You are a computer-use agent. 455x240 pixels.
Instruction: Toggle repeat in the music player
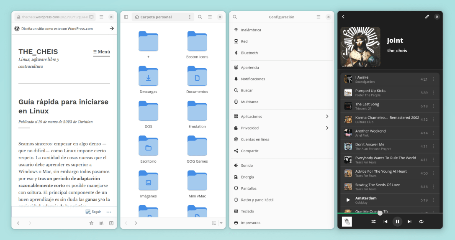pos(421,222)
